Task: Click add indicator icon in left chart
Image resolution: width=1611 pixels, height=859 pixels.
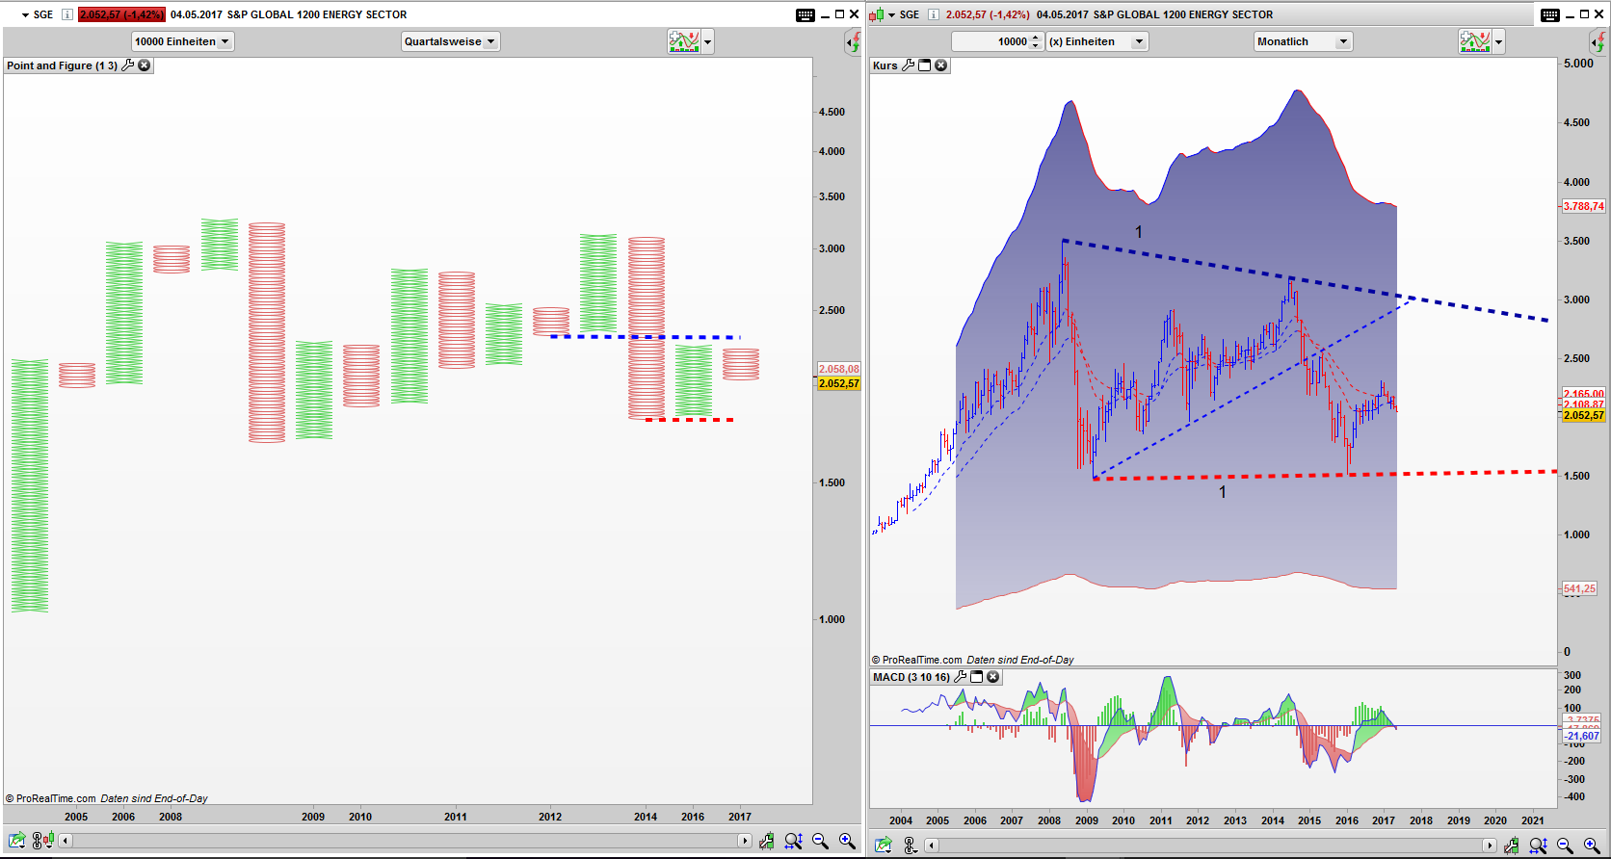Action: coord(683,41)
